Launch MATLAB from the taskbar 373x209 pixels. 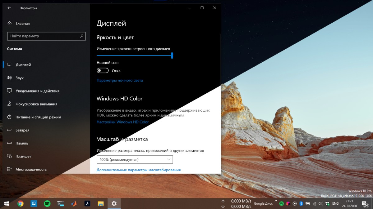[x=74, y=204]
